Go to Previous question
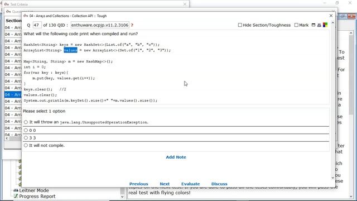Image resolution: width=357 pixels, height=201 pixels. point(139,184)
